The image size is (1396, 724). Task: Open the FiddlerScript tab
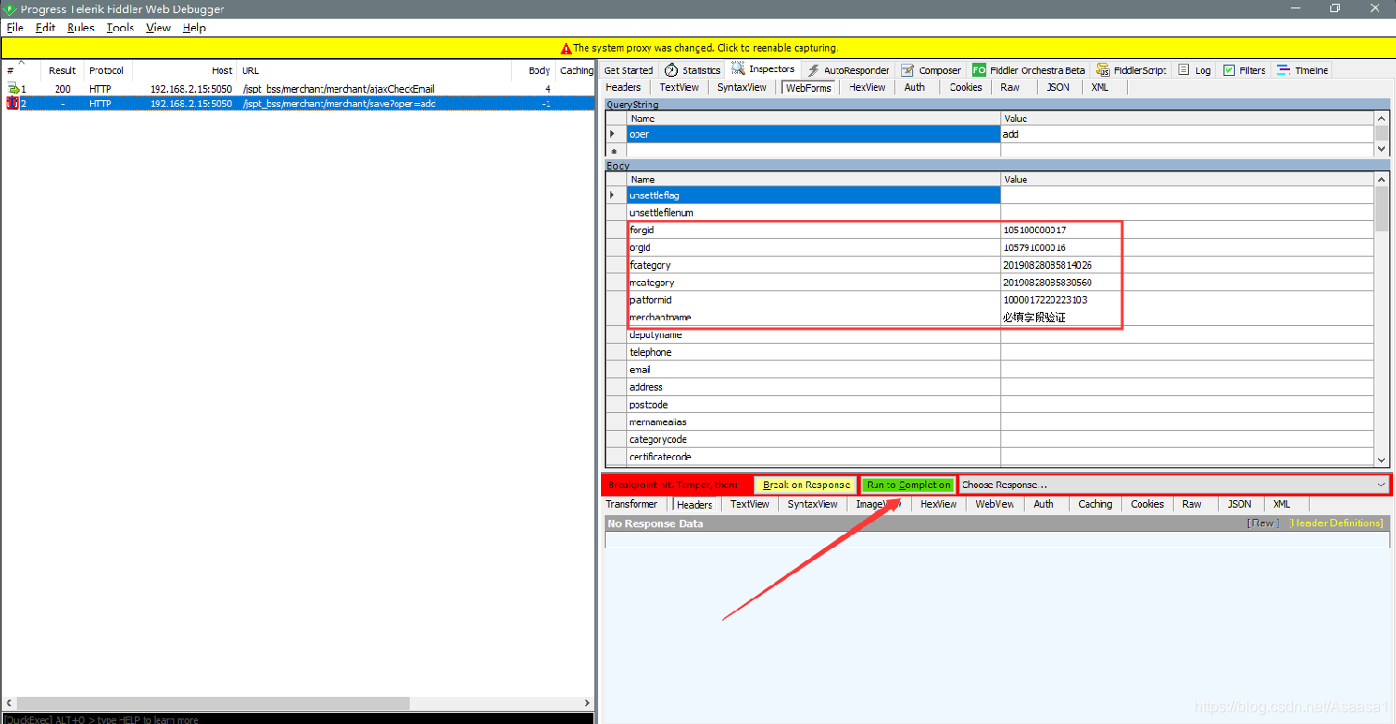click(x=1132, y=70)
